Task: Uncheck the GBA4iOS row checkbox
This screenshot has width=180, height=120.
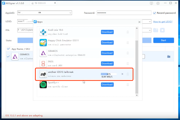Action: coord(8,57)
